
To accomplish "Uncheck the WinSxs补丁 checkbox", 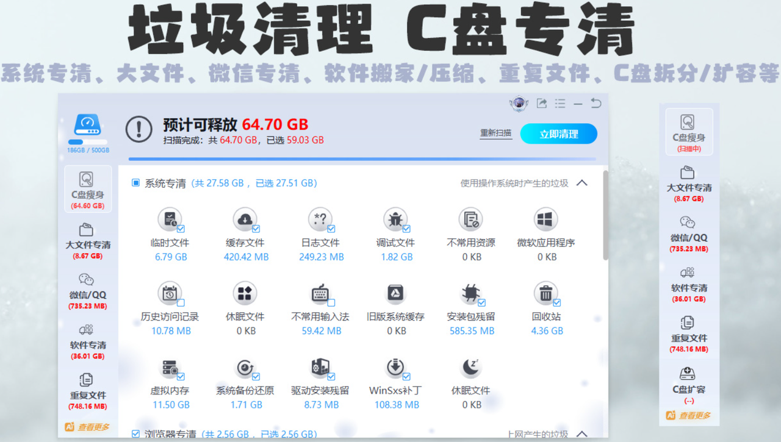I will (406, 377).
